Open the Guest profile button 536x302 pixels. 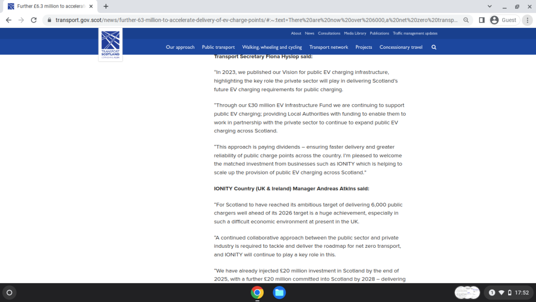(x=504, y=20)
